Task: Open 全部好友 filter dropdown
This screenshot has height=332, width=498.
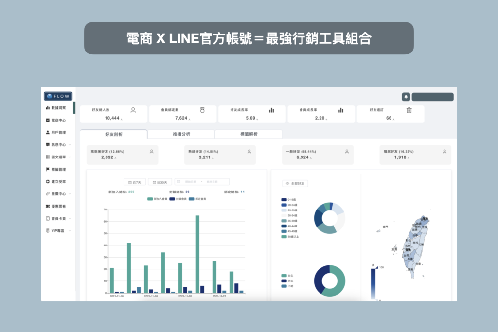Action: [295, 183]
